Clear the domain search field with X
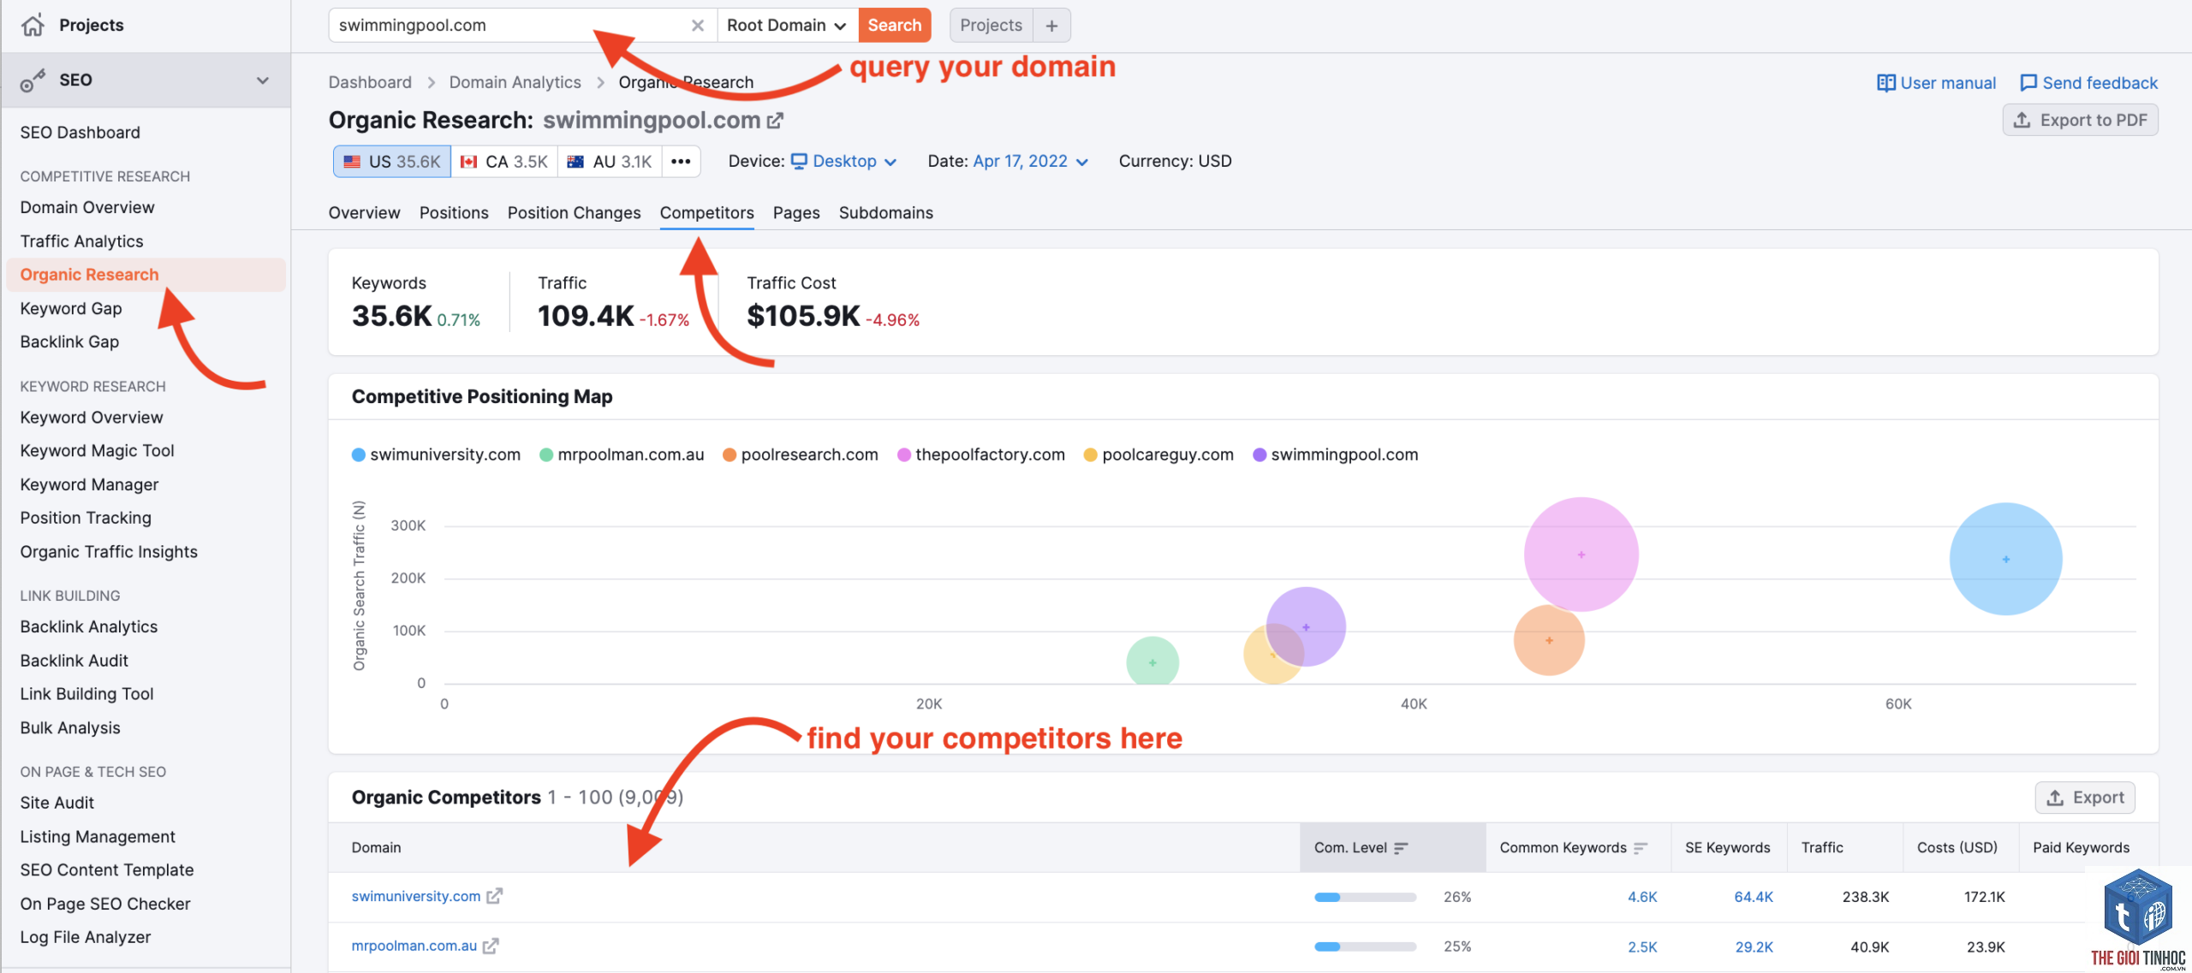The height and width of the screenshot is (973, 2192). coord(698,26)
